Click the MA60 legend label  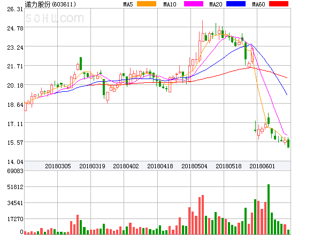[258, 4]
